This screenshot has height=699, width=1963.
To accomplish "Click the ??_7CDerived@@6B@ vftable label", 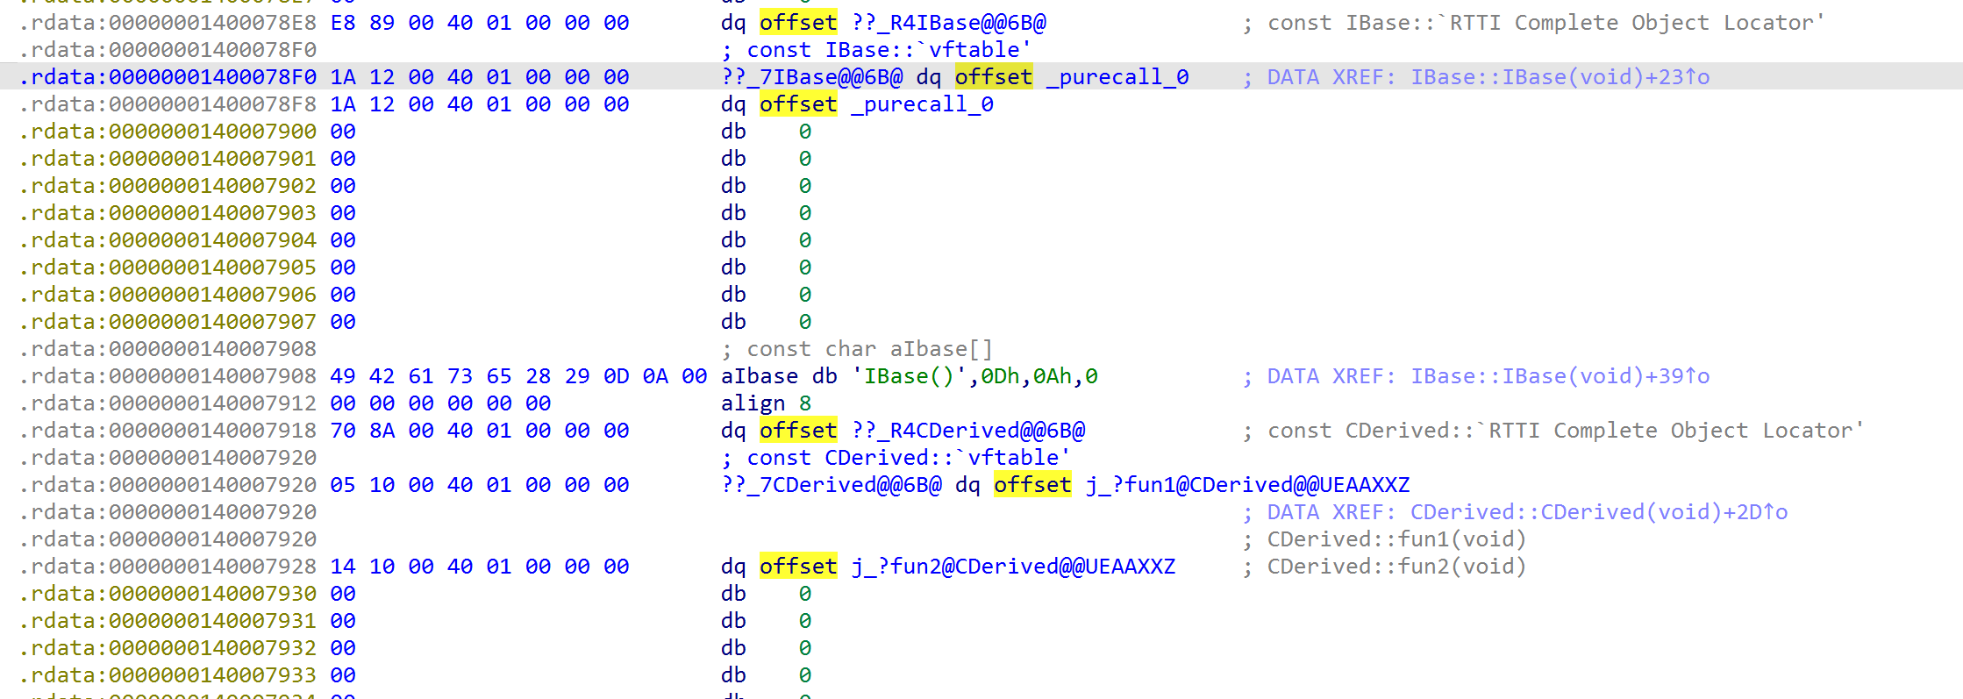I will [x=832, y=485].
